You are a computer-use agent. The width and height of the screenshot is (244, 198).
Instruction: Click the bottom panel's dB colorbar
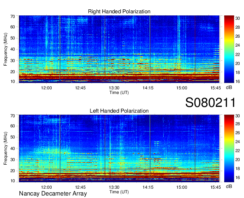tap(229, 148)
